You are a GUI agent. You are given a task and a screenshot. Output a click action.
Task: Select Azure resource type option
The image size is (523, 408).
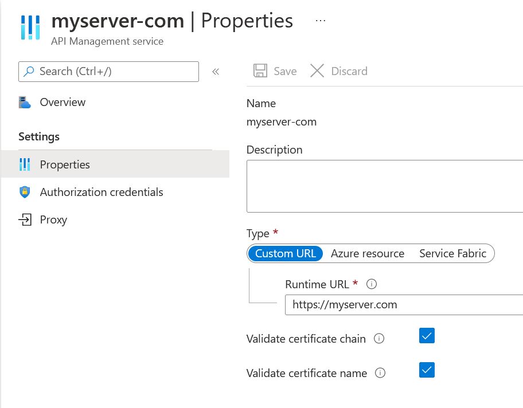(x=368, y=253)
